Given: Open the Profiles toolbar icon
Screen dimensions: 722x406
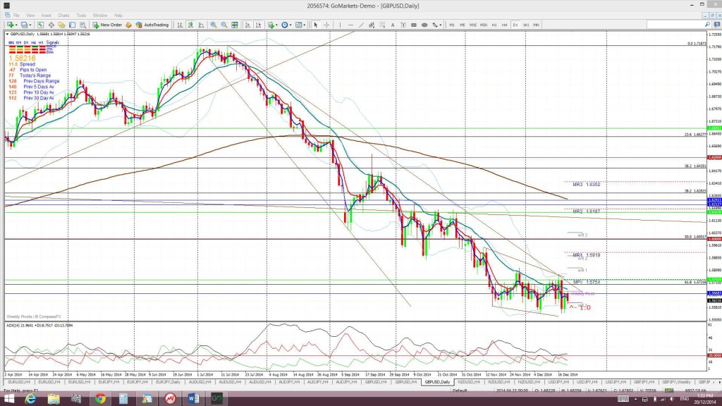Looking at the screenshot, I should [x=24, y=25].
